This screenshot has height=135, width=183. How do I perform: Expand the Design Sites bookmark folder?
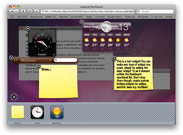point(115,17)
